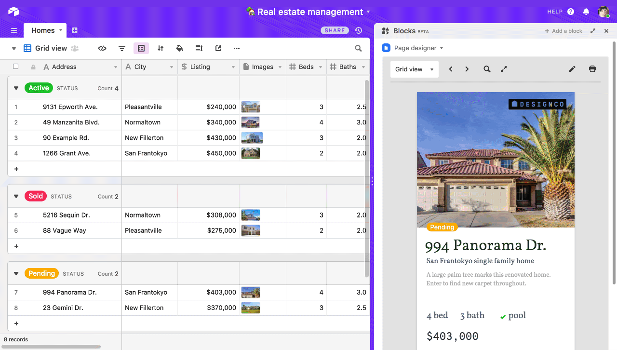Open the record color menu
The height and width of the screenshot is (350, 617).
180,48
